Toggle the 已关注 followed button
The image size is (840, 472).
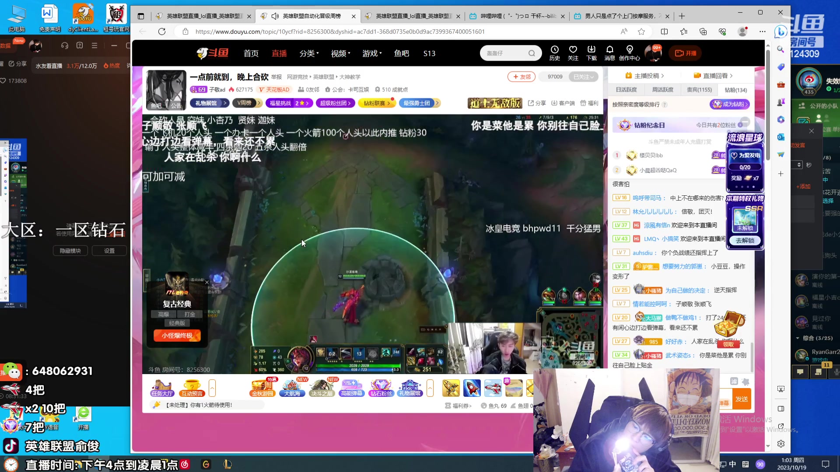tap(583, 76)
